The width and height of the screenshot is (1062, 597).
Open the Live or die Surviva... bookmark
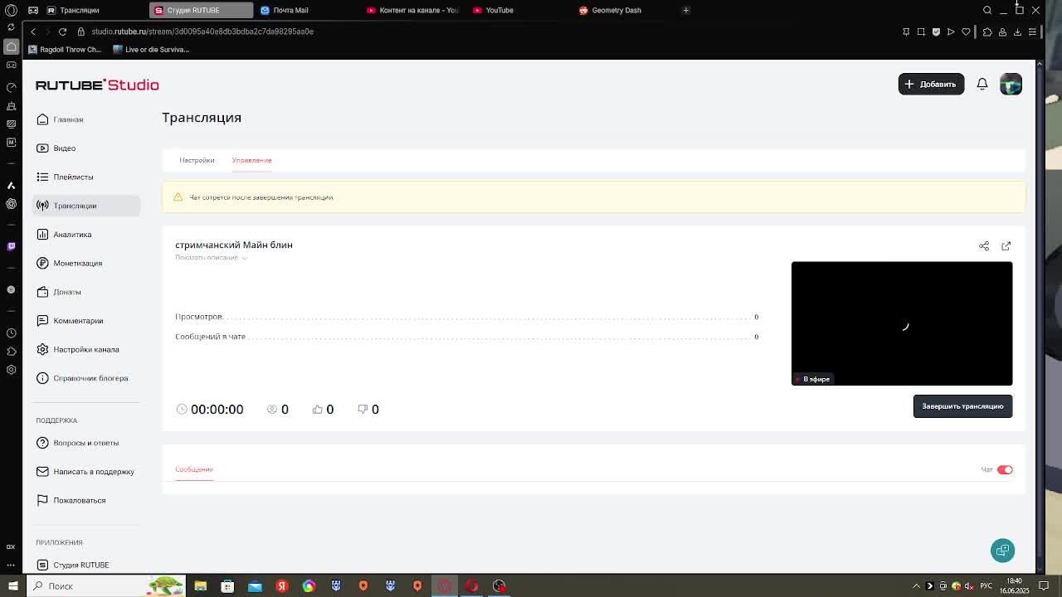pos(151,50)
